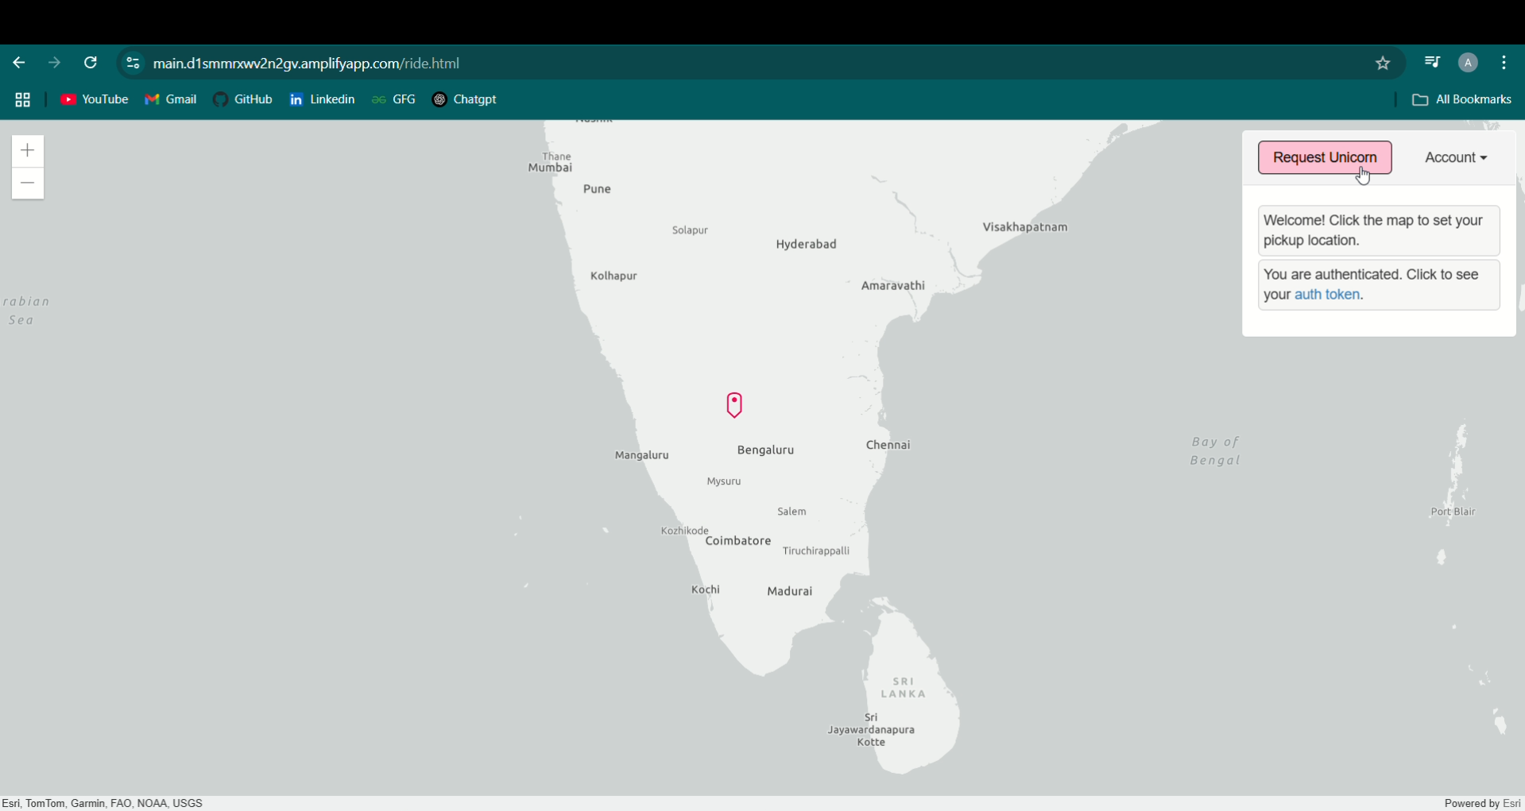Viewport: 1525px width, 811px height.
Task: Click Solapur on the map
Action: [x=690, y=230]
